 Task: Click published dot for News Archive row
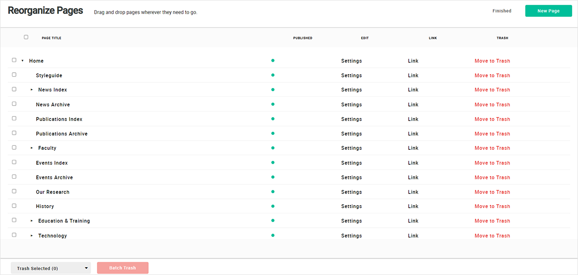[273, 105]
